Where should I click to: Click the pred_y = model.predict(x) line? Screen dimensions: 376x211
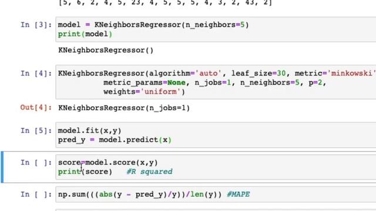115,139
